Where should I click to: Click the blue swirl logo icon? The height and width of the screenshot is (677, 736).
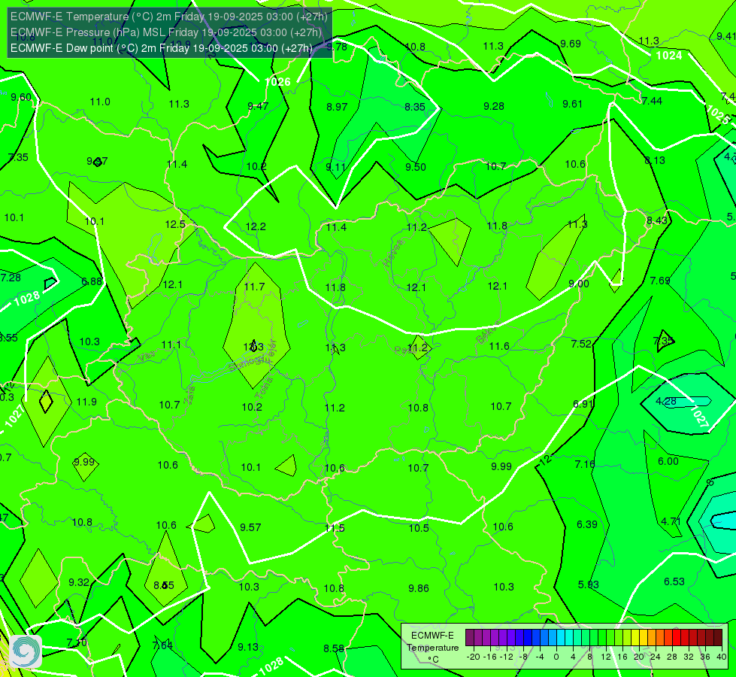26,651
